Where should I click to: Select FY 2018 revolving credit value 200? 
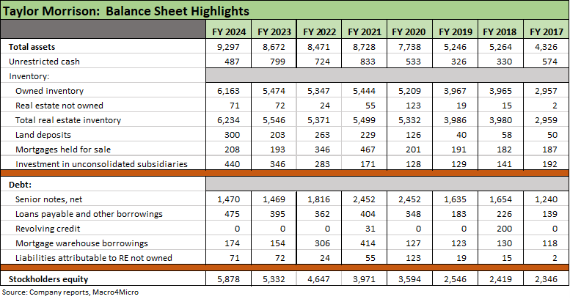click(504, 229)
